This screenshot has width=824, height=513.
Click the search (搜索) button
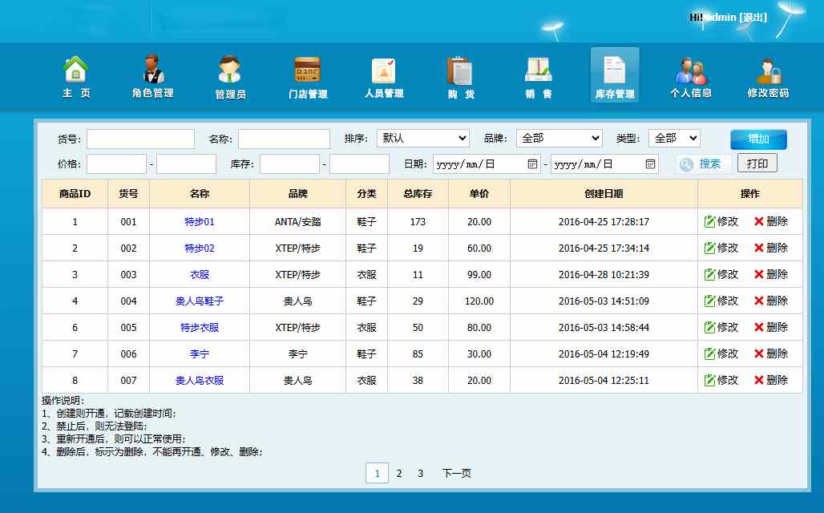click(702, 164)
